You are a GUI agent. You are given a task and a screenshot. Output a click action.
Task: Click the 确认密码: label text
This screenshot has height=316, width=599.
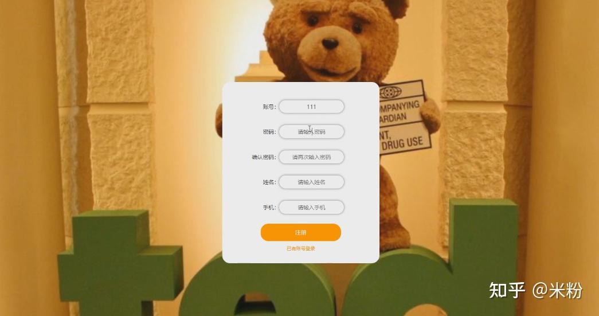[x=264, y=157]
